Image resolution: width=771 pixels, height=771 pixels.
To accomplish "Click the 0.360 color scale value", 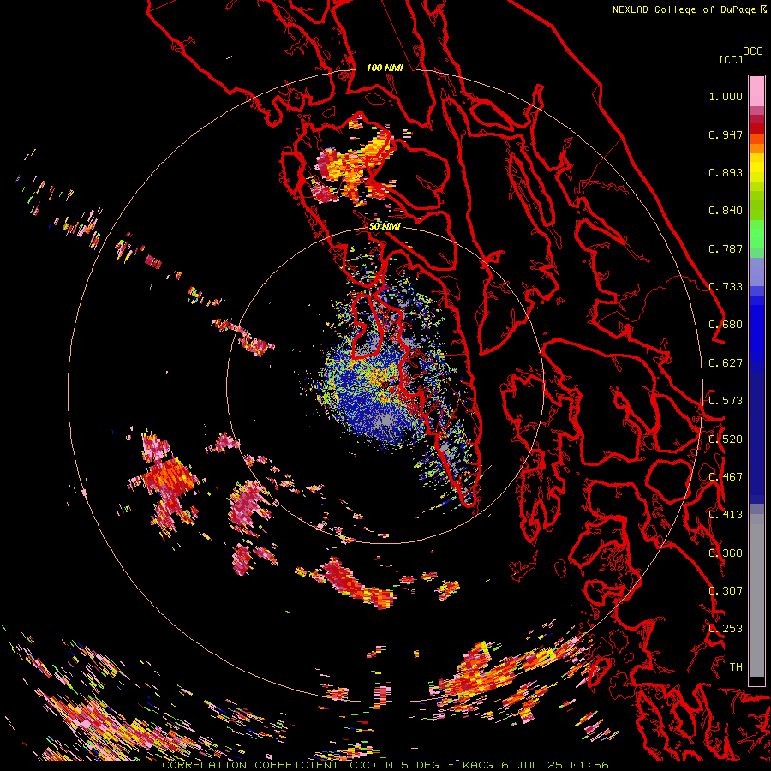I will [726, 553].
